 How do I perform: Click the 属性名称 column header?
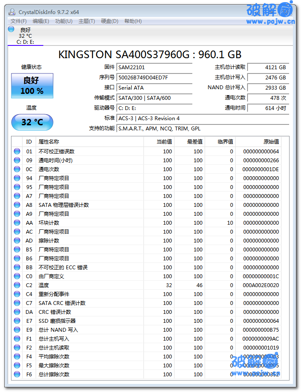click(90, 142)
